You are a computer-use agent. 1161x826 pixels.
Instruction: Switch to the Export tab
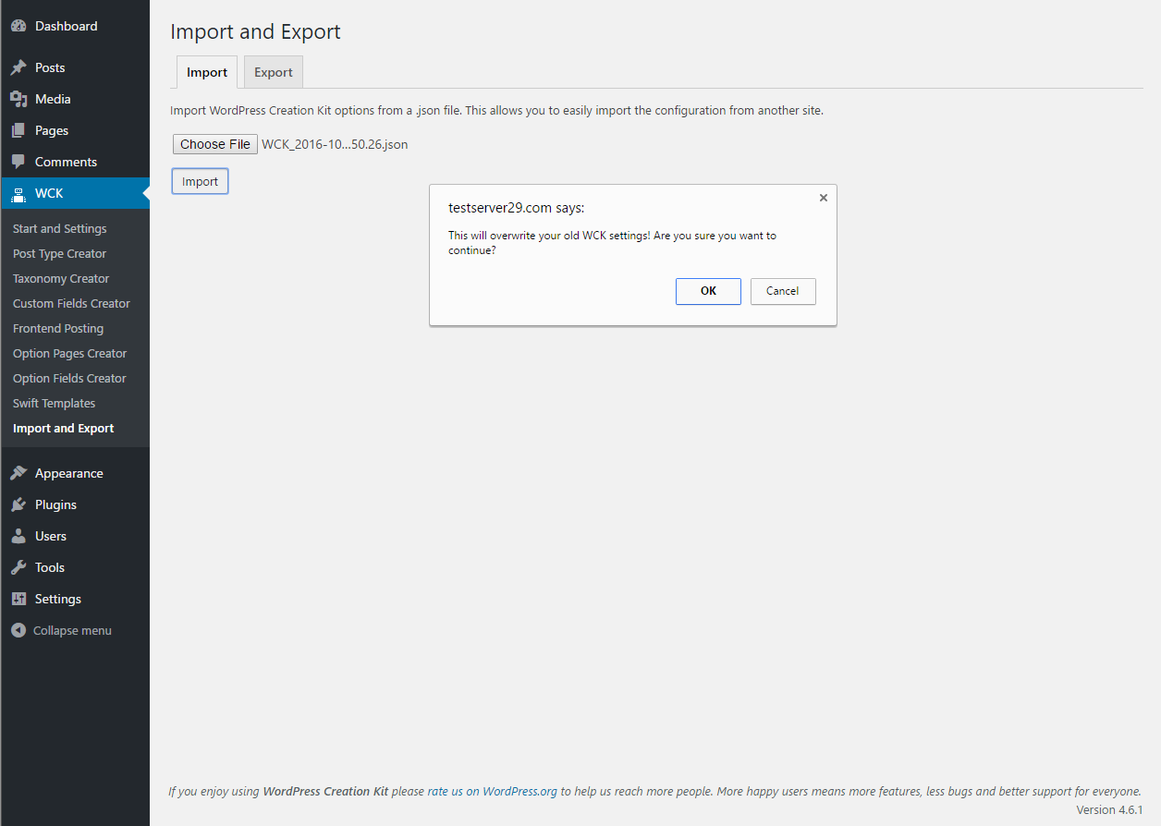273,71
